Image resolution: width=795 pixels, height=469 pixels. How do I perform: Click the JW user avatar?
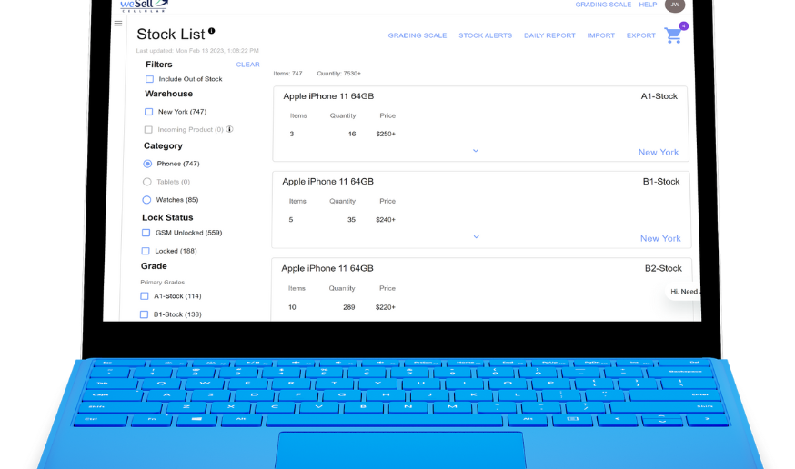675,5
